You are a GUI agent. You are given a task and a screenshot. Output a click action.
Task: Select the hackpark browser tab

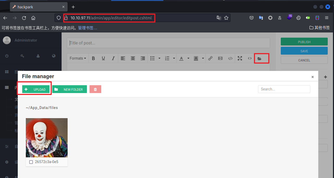click(39, 7)
